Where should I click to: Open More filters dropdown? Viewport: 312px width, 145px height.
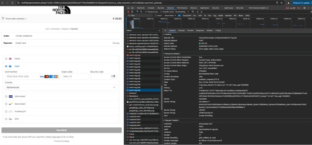(171, 16)
